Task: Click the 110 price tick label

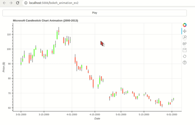Action: 9,34
